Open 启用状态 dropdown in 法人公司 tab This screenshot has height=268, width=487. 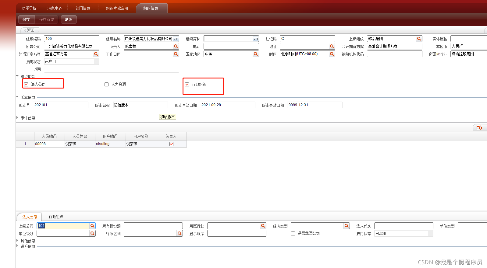[431, 233]
